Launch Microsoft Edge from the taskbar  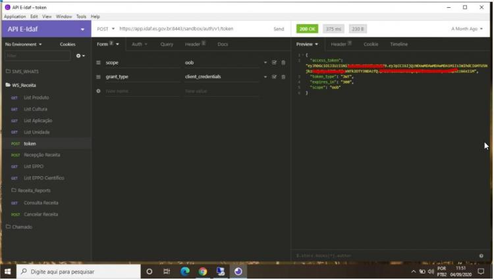click(185, 271)
